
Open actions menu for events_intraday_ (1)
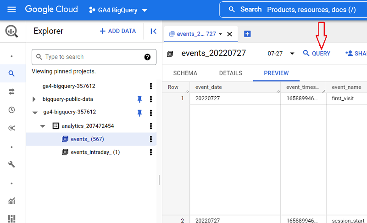tap(151, 152)
